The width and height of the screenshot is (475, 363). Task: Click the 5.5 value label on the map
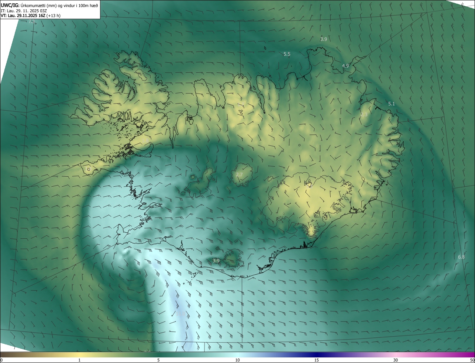(x=287, y=54)
